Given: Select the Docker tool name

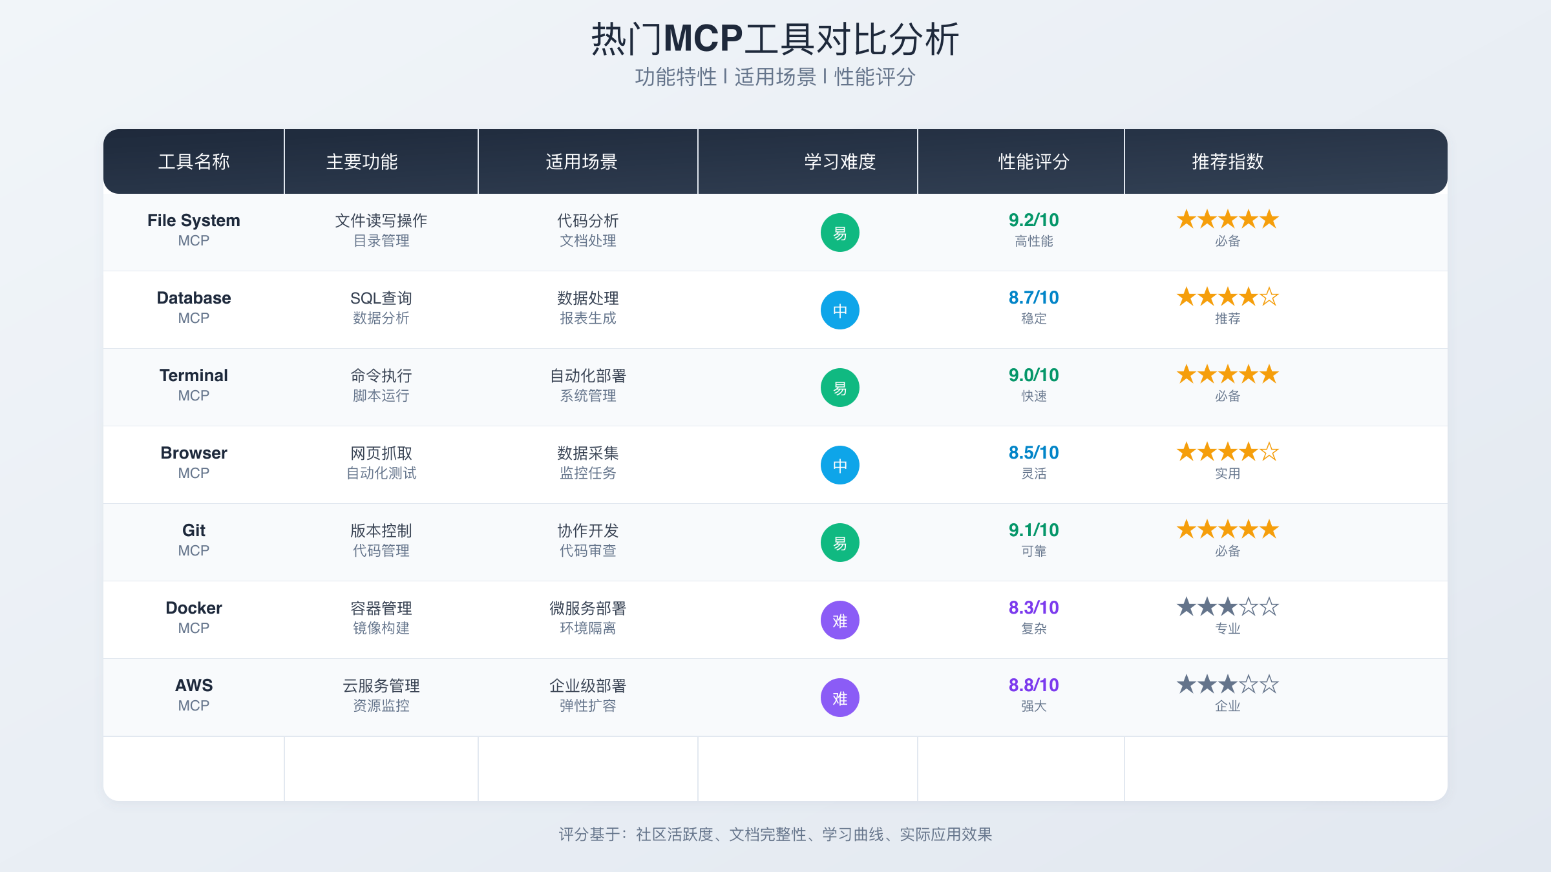Looking at the screenshot, I should tap(194, 608).
